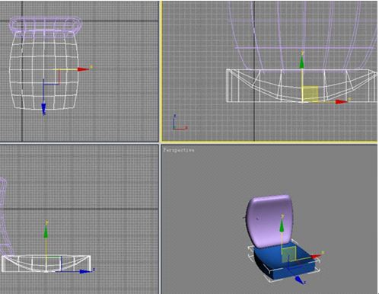
Task: Select yellow XY plane handle in front viewport
Action: pyautogui.click(x=311, y=94)
